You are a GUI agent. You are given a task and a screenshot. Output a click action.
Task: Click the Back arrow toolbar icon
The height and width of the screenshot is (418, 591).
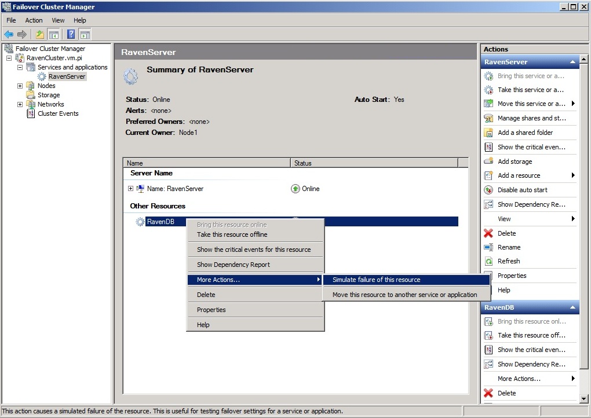point(9,35)
